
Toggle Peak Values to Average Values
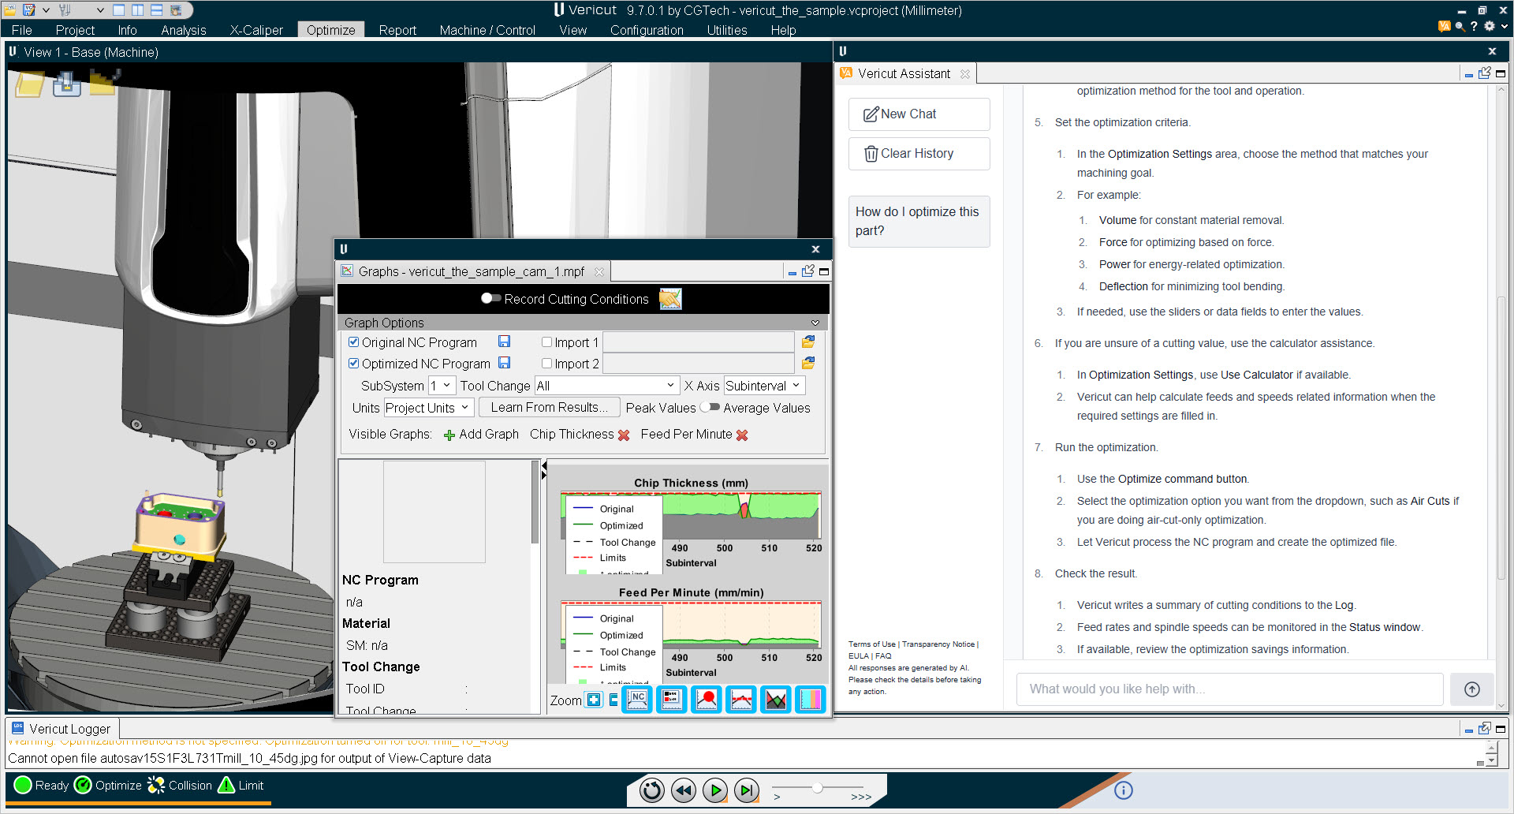[x=710, y=407]
